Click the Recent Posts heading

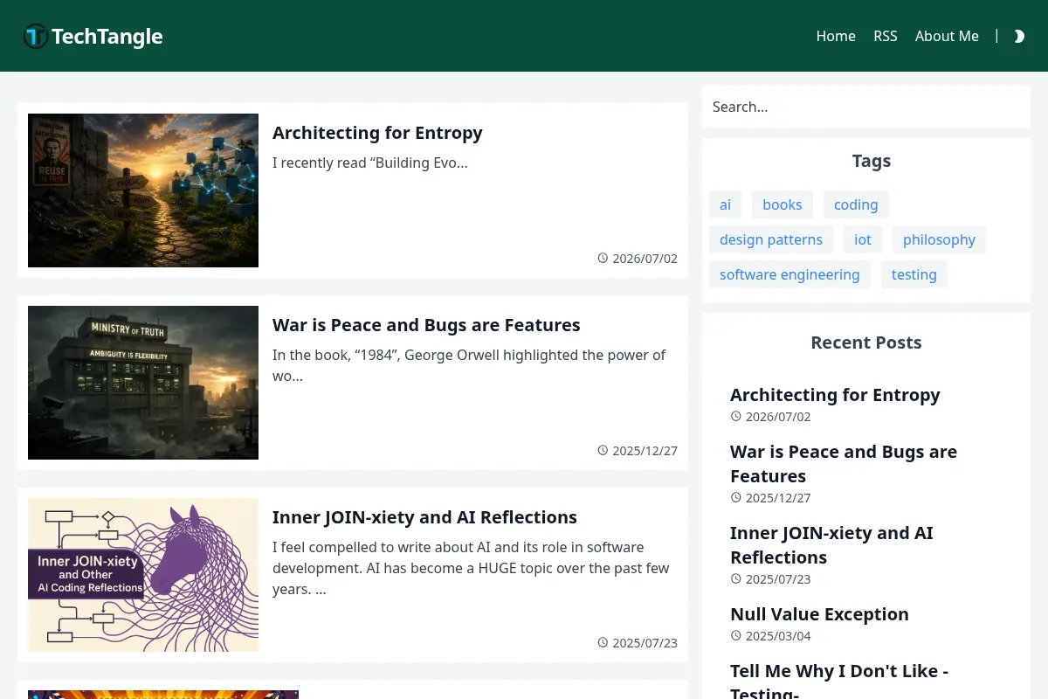(x=866, y=343)
